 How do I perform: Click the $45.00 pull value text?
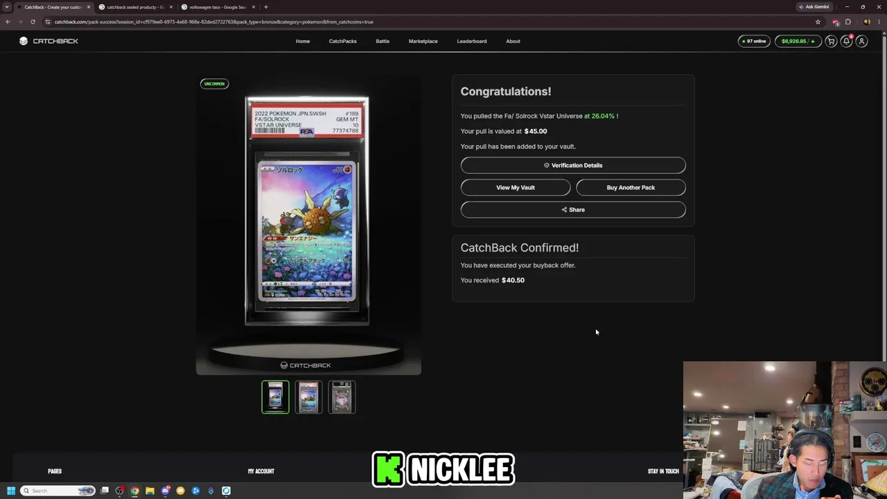point(536,131)
